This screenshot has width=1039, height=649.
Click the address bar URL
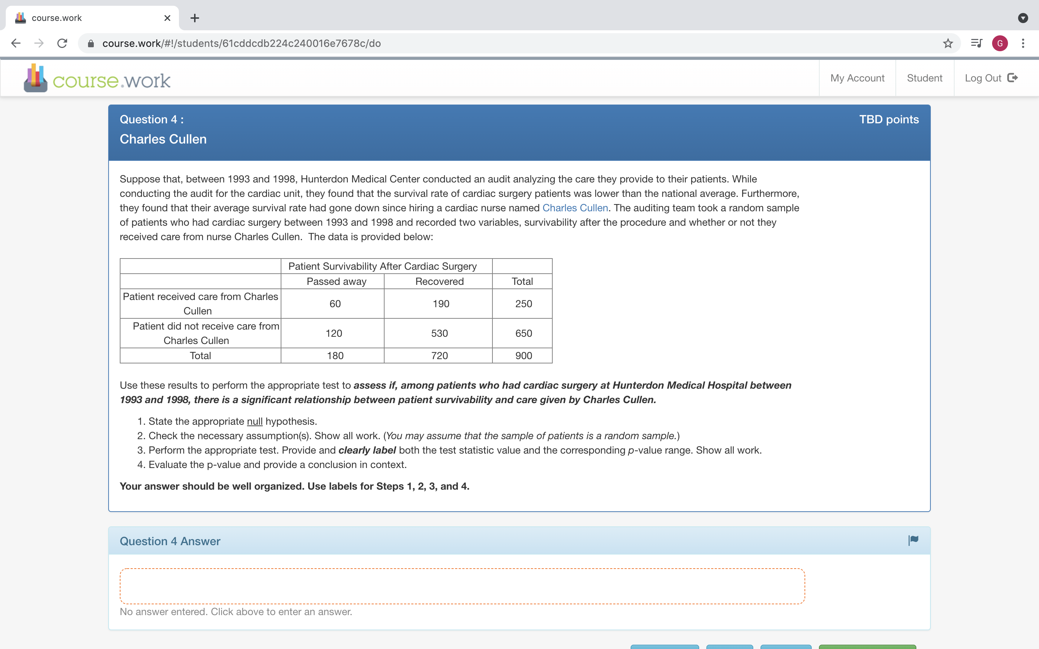coord(241,43)
